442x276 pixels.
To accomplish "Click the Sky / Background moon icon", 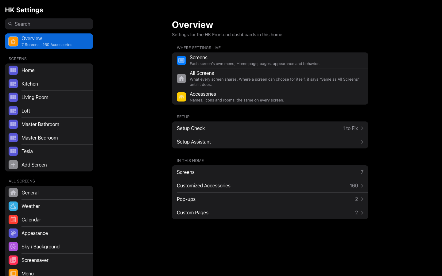I will coord(13,247).
